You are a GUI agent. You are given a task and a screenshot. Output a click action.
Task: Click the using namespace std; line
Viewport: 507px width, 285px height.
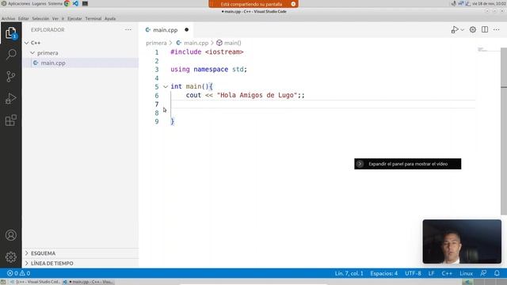coord(208,70)
